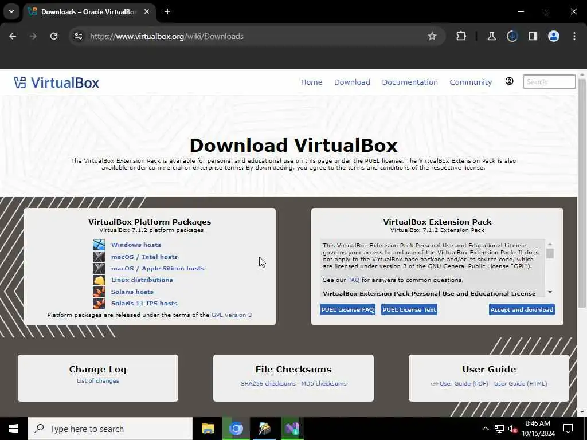Click the macOS / Intel hosts link
Screen dimensions: 587x440
pyautogui.click(x=144, y=257)
